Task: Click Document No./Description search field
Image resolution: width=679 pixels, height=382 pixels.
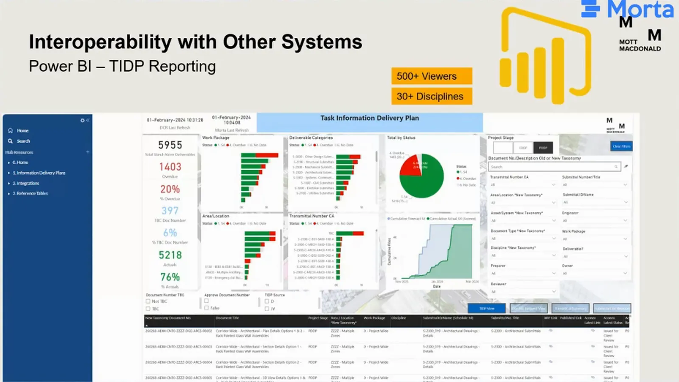Action: click(555, 167)
